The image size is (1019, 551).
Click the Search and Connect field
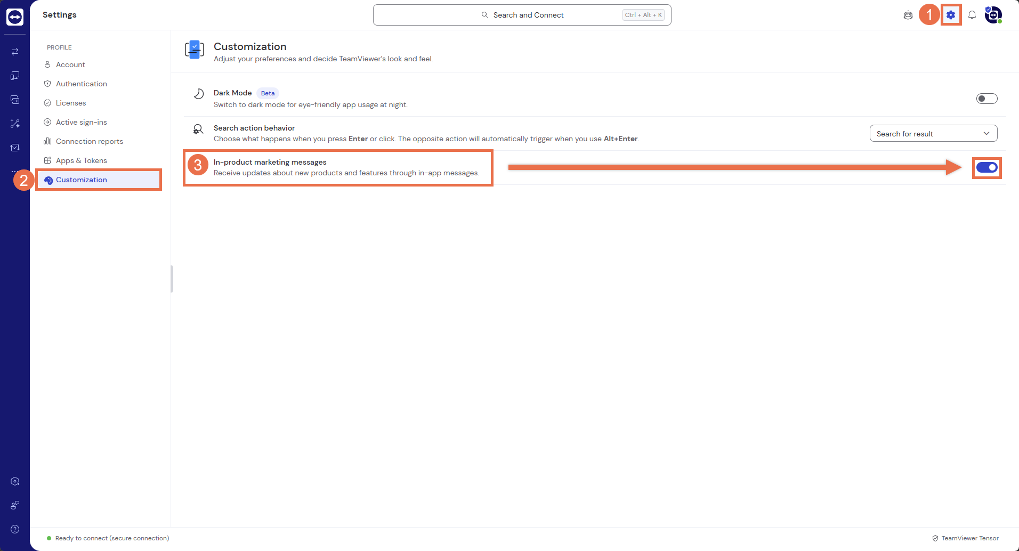522,15
